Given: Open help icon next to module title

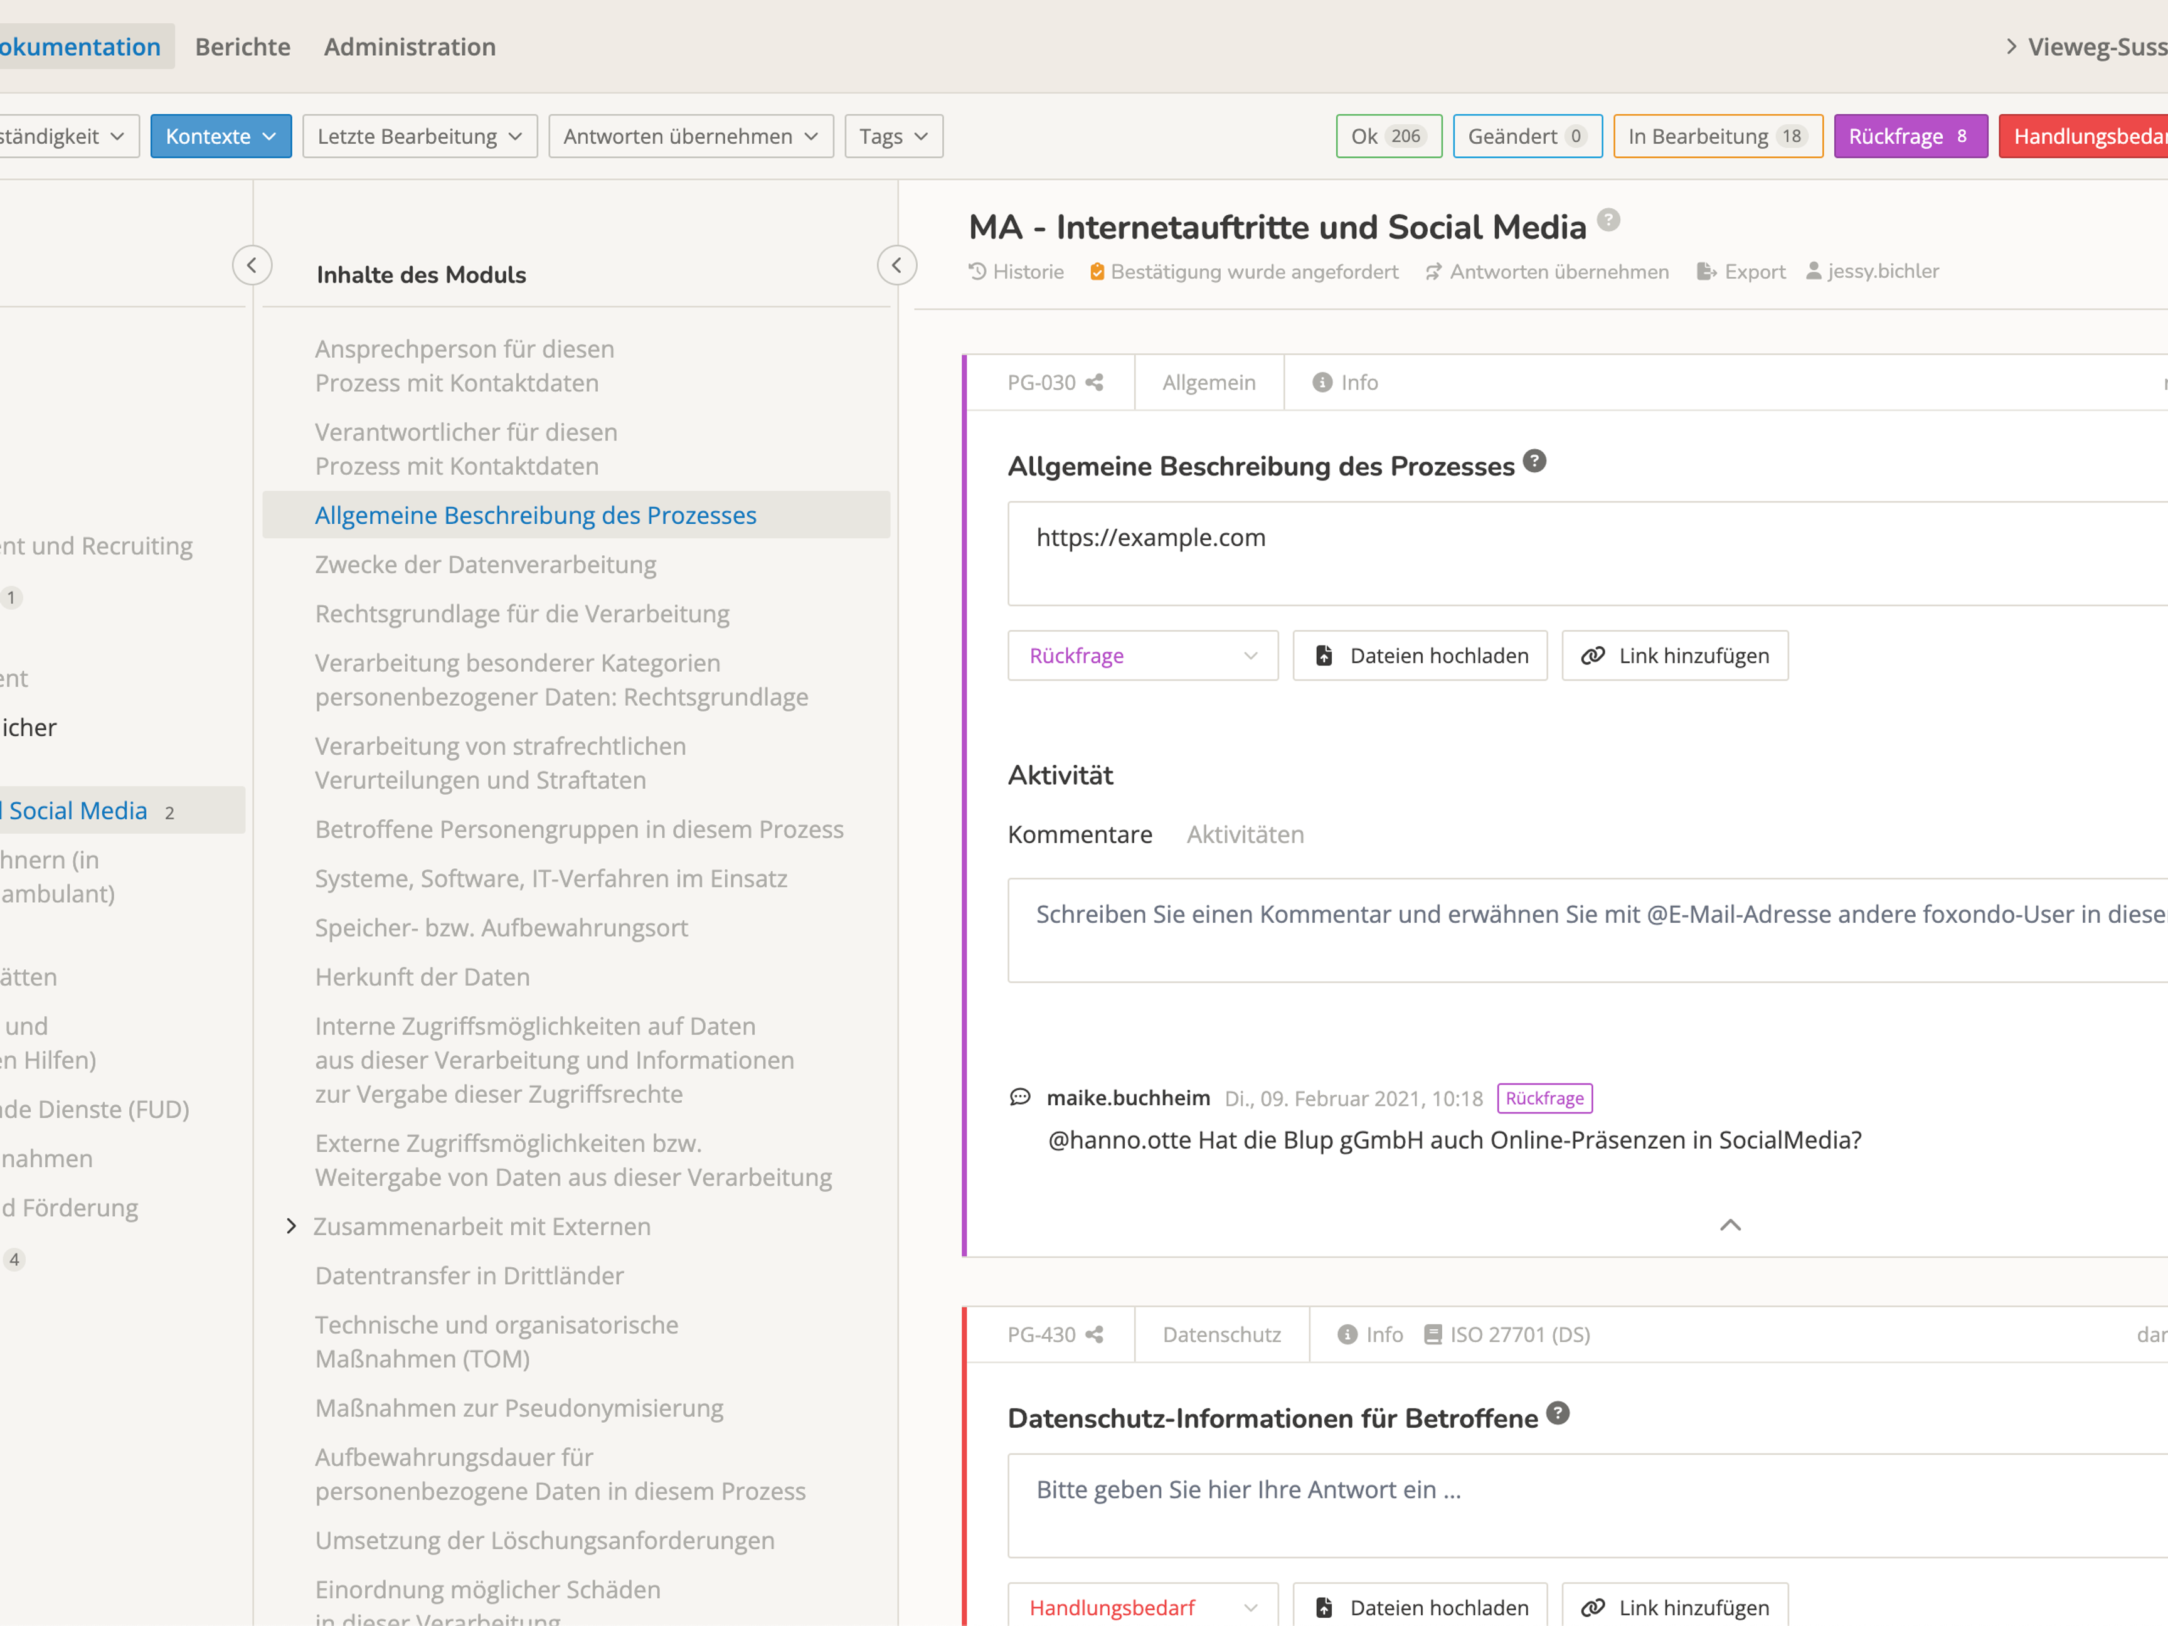Looking at the screenshot, I should 1608,220.
